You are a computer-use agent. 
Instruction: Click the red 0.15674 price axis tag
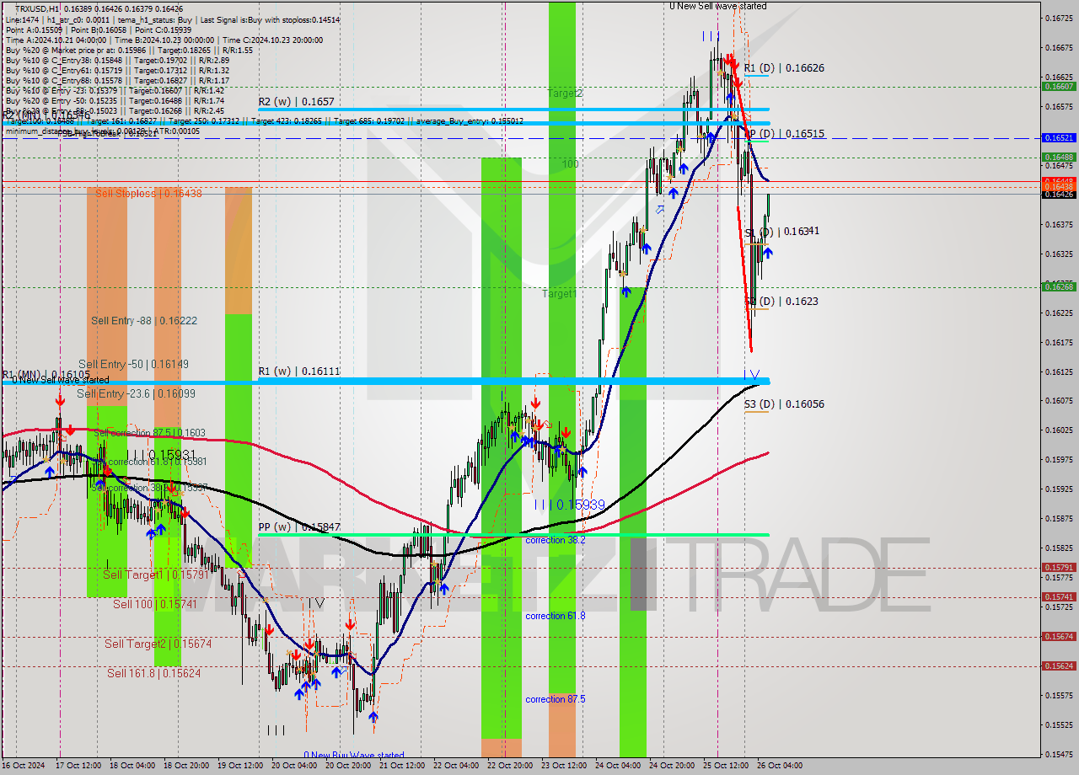coord(1059,636)
